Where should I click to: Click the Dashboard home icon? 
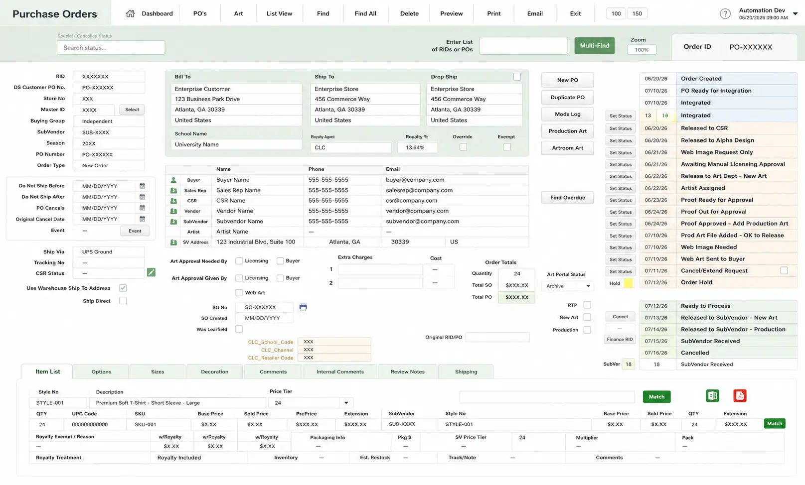[x=130, y=13]
